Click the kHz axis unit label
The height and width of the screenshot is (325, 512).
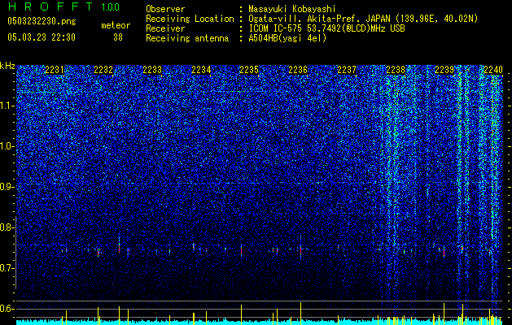click(7, 66)
